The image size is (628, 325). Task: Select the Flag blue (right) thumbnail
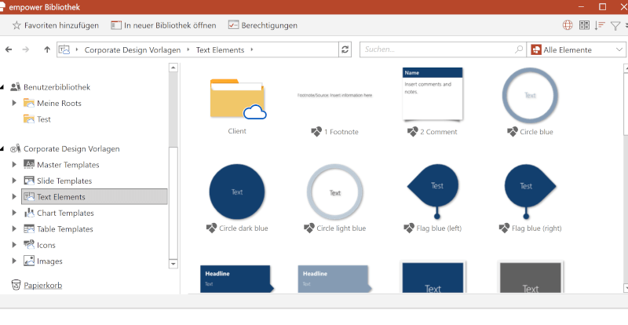point(530,192)
